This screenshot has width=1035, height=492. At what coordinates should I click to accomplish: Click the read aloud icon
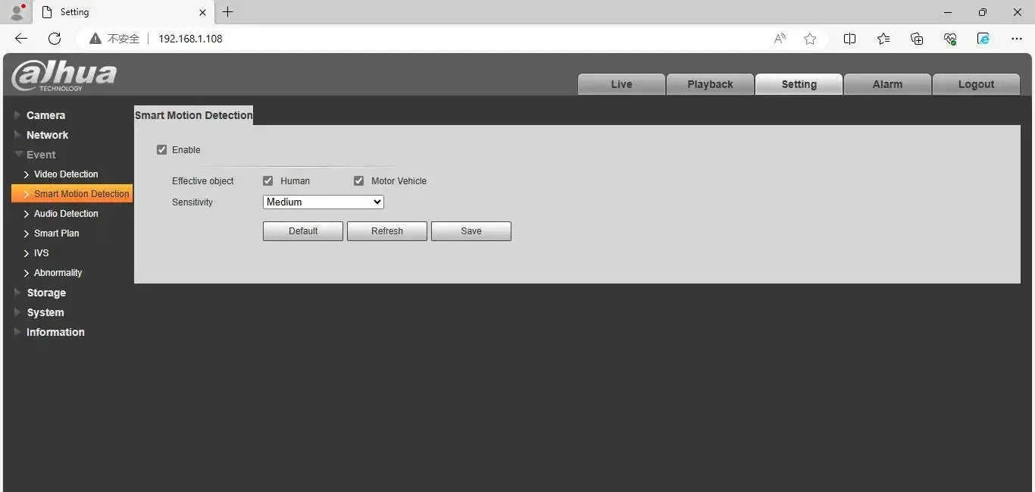click(x=780, y=39)
